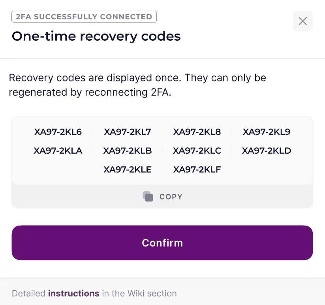Copy all recovery codes using COPY

[x=162, y=196]
